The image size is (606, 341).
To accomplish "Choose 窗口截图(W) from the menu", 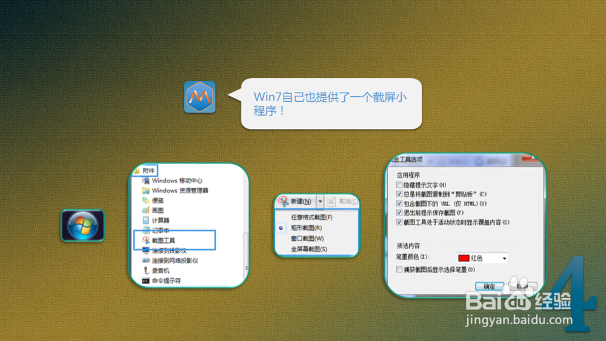I will pyautogui.click(x=307, y=238).
